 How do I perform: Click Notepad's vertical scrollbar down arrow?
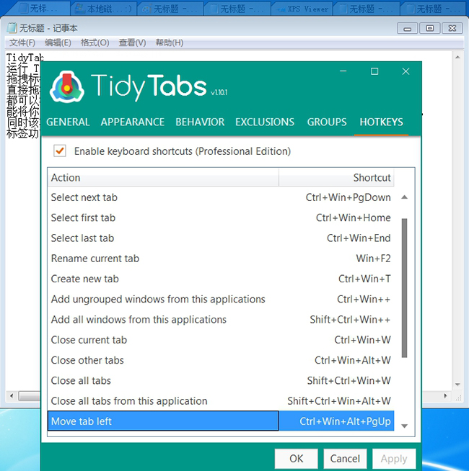(457, 385)
